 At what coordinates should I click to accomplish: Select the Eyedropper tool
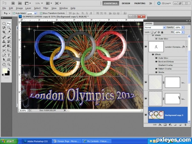click(x=9, y=32)
